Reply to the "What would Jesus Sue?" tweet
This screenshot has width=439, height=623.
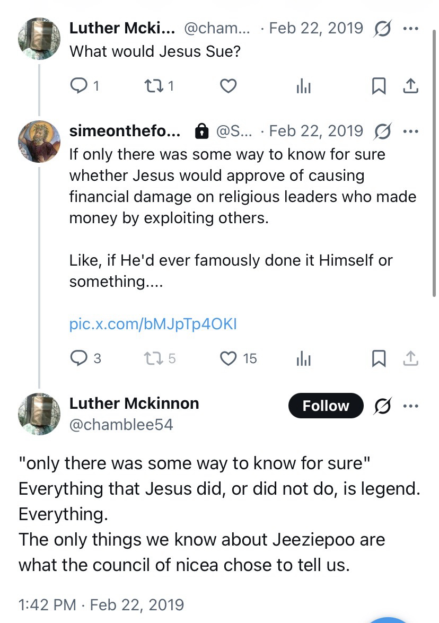point(78,85)
